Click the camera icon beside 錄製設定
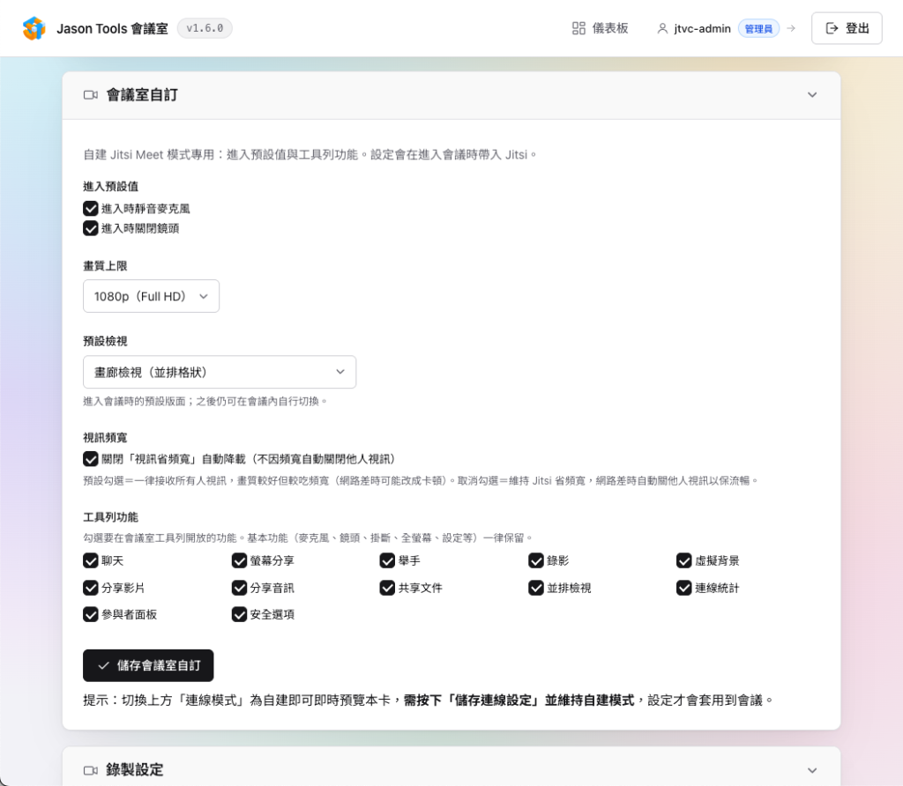Viewport: 903px width, 786px height. [x=91, y=770]
